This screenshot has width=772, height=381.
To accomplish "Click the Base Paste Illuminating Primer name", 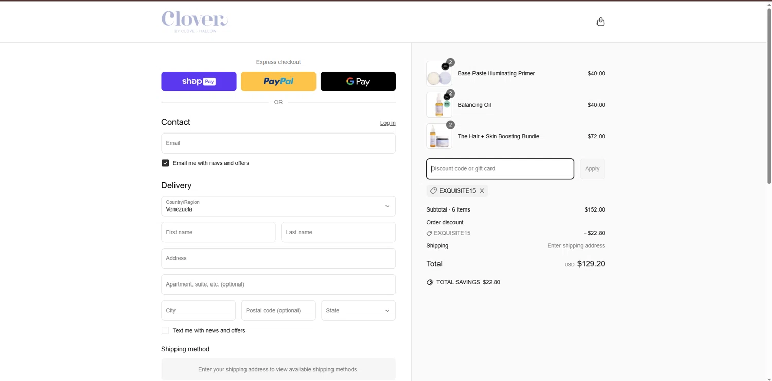I will (496, 73).
